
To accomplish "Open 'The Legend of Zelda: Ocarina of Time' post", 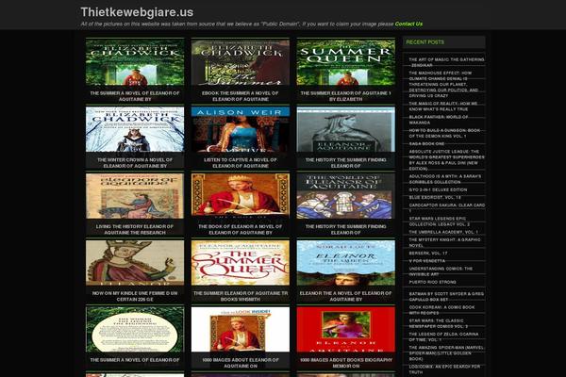I will pos(443,337).
